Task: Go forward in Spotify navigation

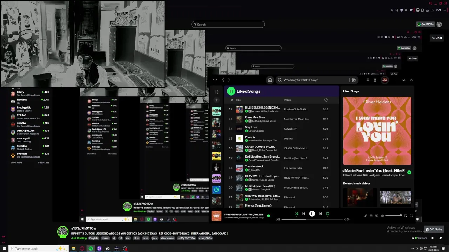Action: [230, 80]
